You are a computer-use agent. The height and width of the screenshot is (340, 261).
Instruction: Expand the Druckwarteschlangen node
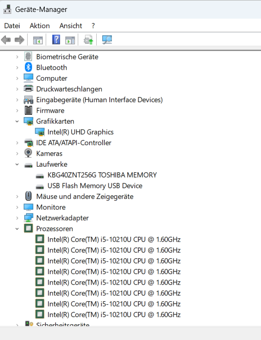(x=17, y=89)
